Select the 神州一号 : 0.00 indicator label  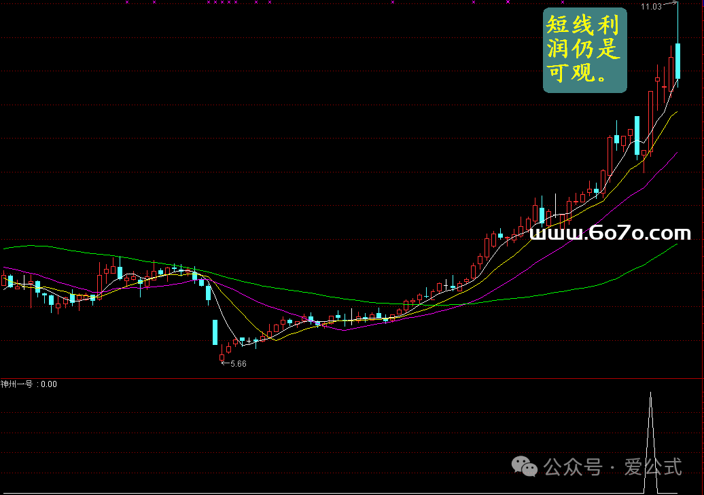[29, 384]
